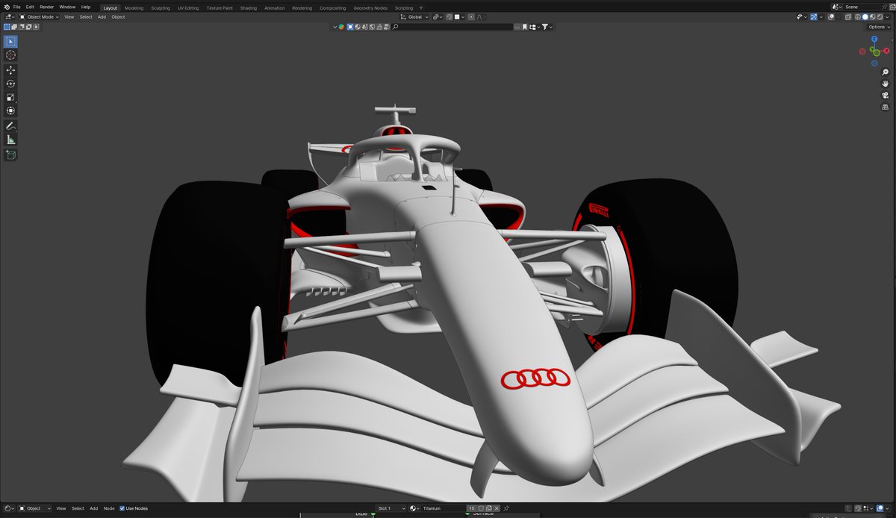This screenshot has width=896, height=518.
Task: Click the pin icon next to Titanium material
Action: pos(505,508)
